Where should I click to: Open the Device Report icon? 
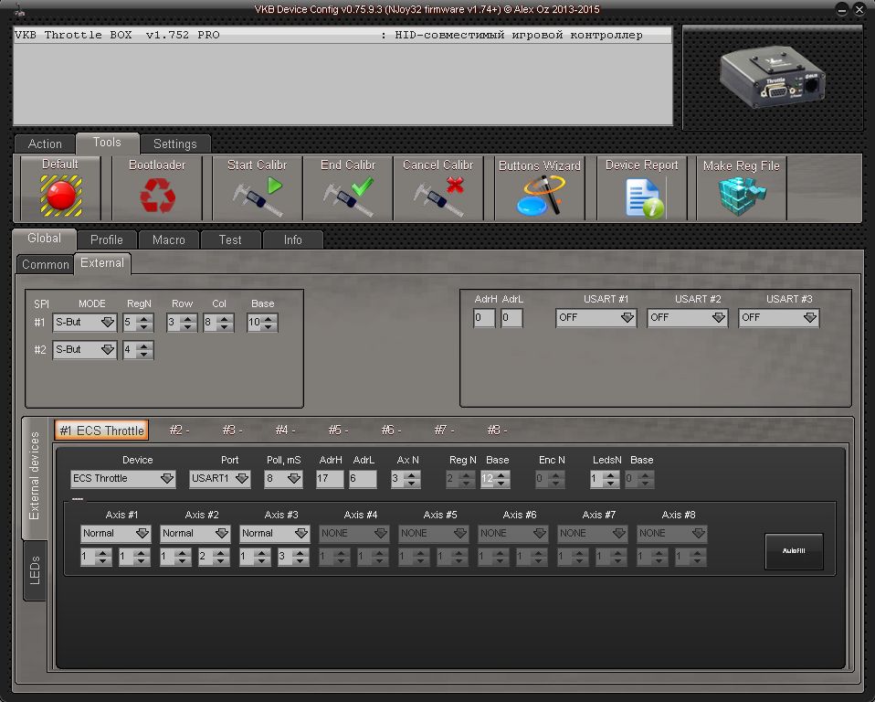(x=642, y=197)
